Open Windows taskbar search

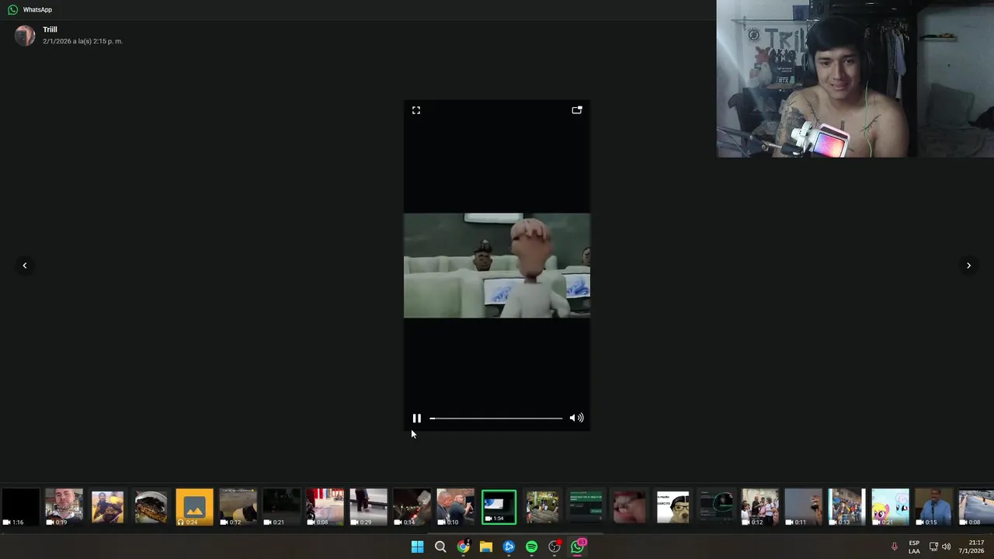(x=440, y=547)
